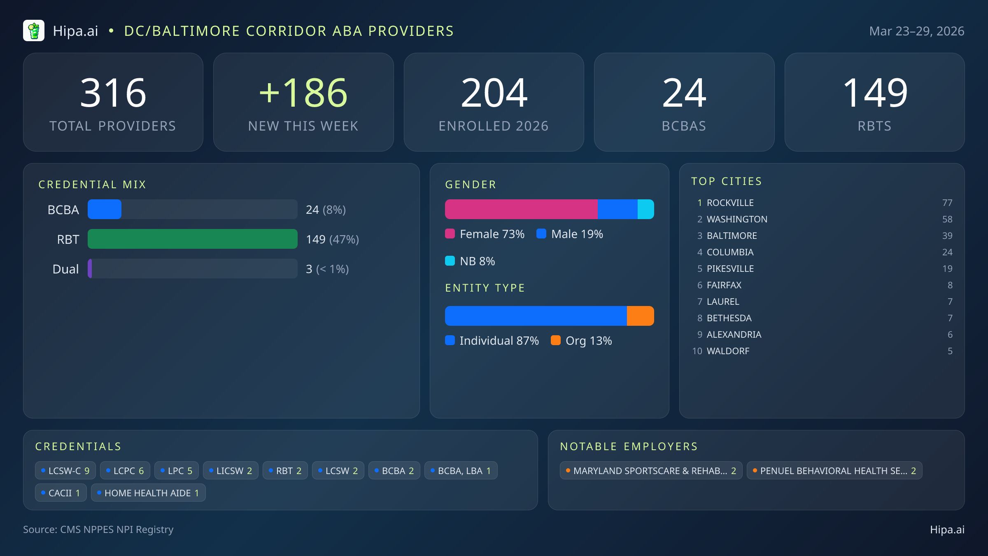Click the NB legend marker

pos(450,261)
